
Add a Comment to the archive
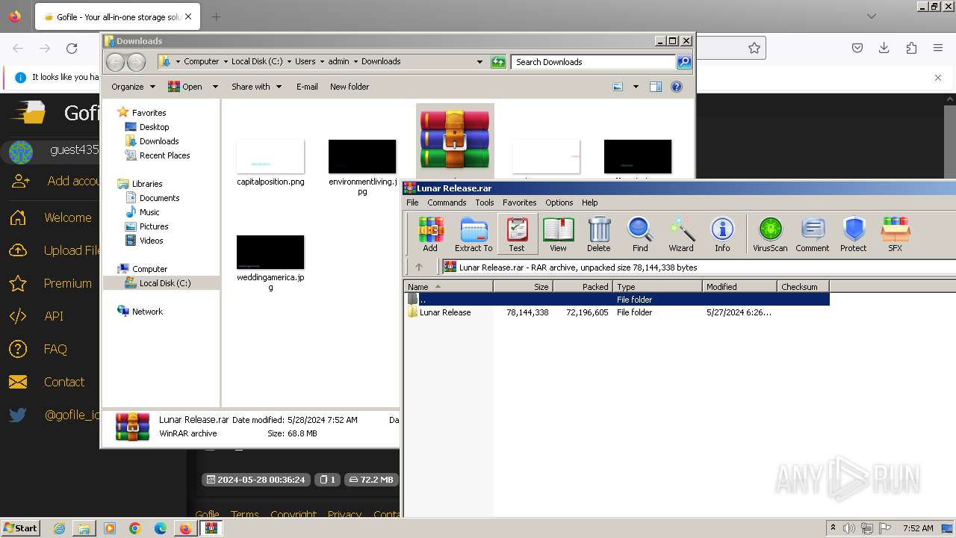click(x=812, y=234)
